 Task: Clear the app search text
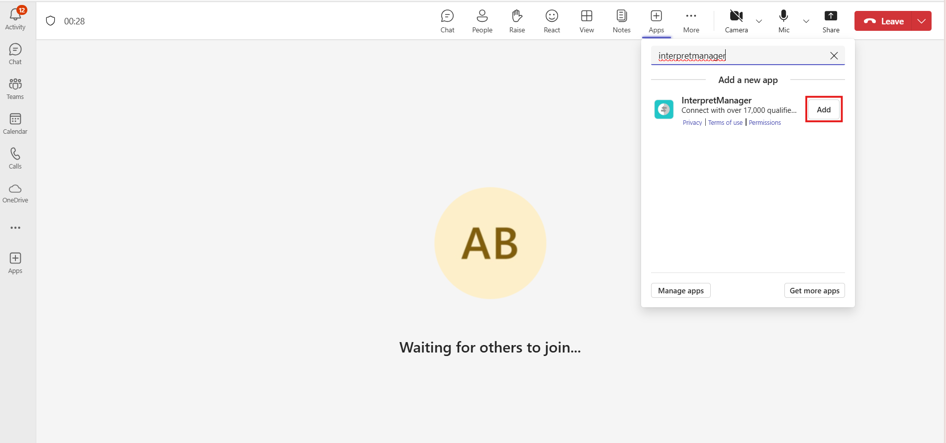[x=834, y=56]
